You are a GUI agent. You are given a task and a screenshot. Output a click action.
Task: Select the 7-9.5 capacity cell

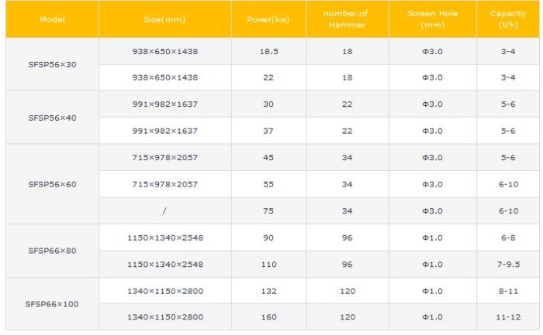pos(508,264)
